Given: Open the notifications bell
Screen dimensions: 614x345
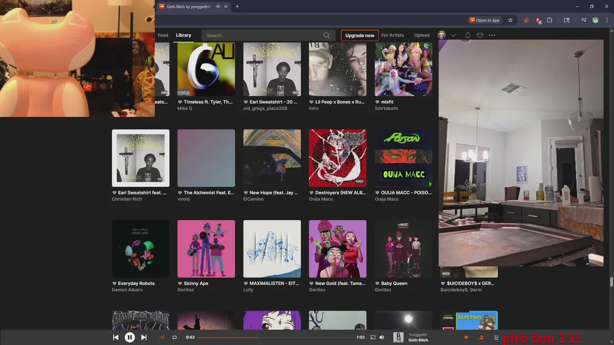Looking at the screenshot, I should click(x=468, y=35).
